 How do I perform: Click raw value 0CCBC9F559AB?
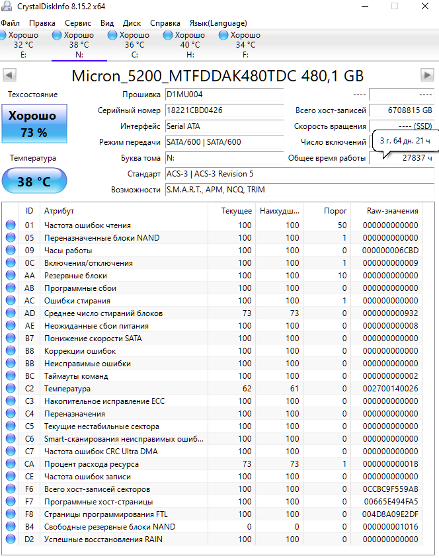[x=390, y=489]
